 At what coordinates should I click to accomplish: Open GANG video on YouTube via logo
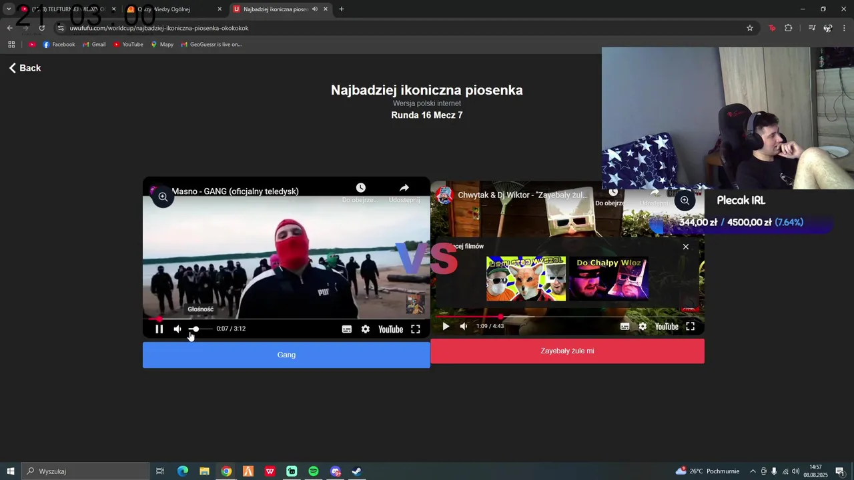tap(390, 329)
